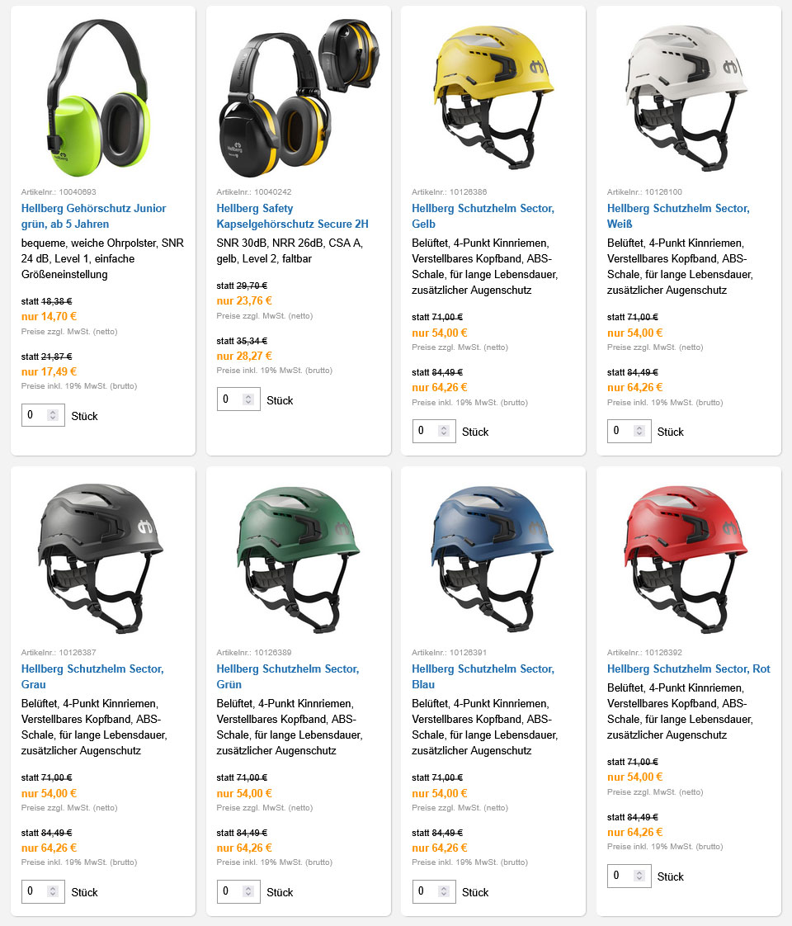792x926 pixels.
Task: Focus quantity field for blue Sector helmet
Action: click(x=425, y=891)
